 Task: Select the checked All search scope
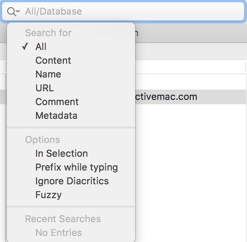[x=71, y=47]
